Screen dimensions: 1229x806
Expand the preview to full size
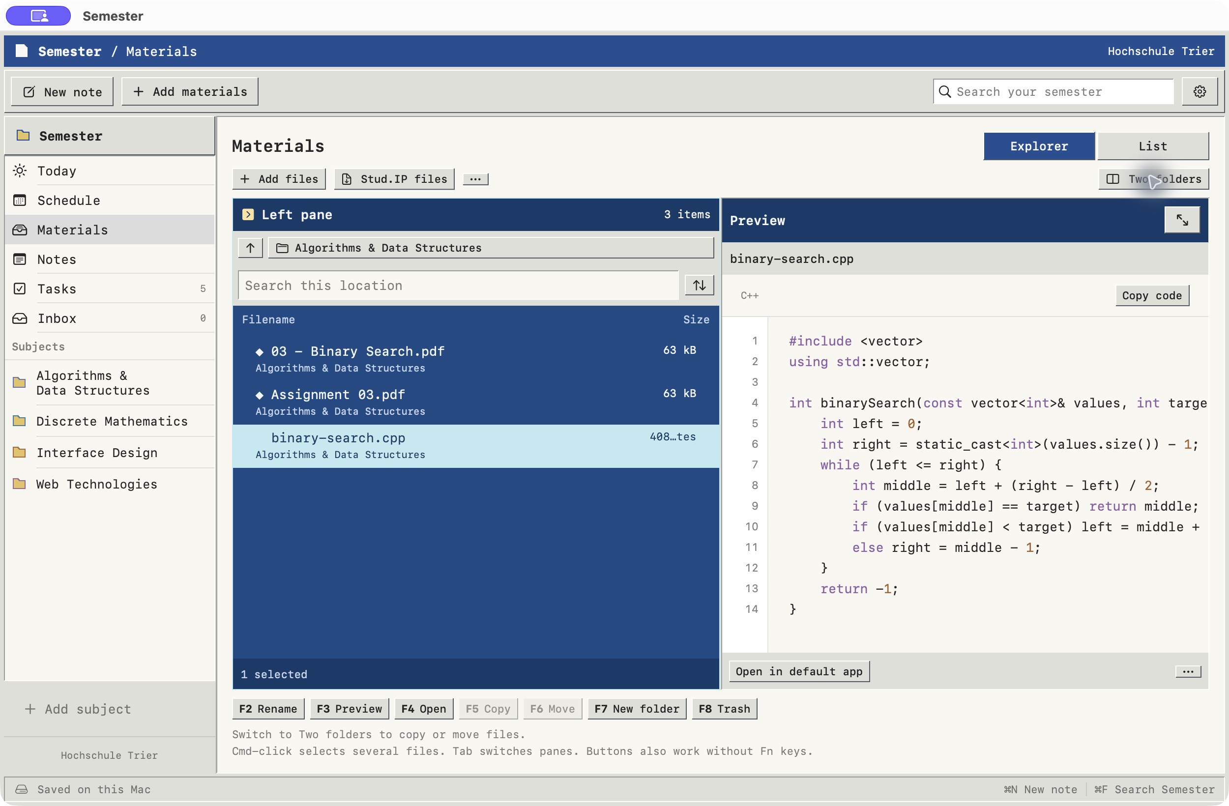pos(1181,220)
